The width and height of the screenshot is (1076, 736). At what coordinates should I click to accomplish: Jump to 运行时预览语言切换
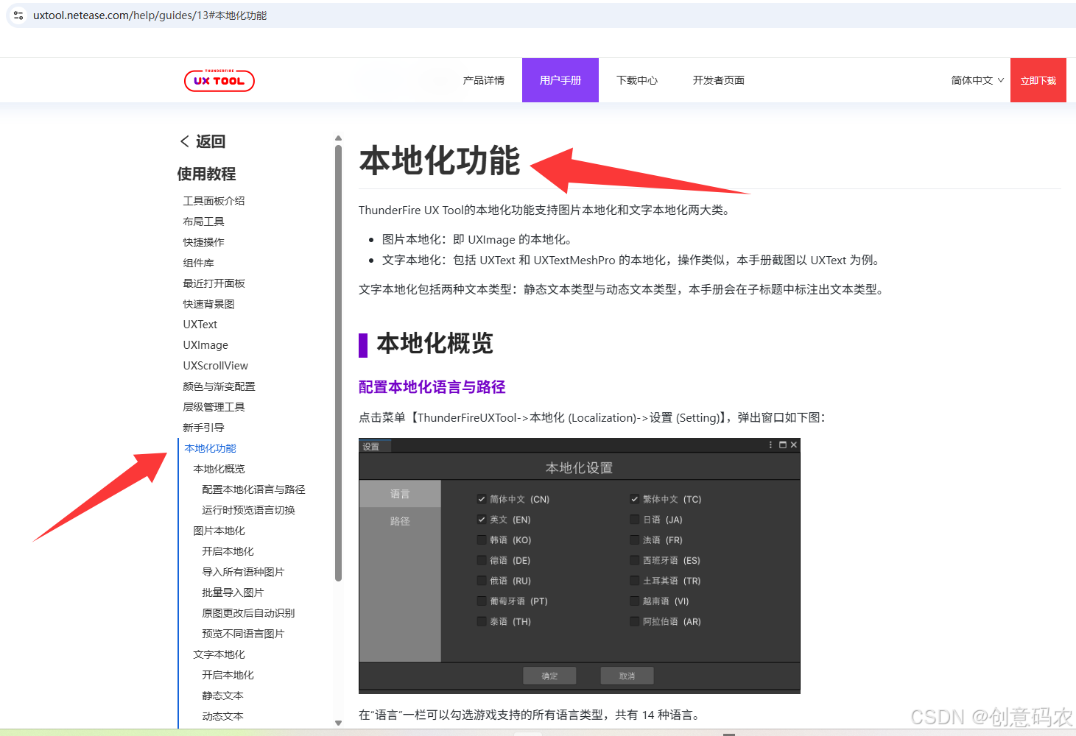(248, 510)
